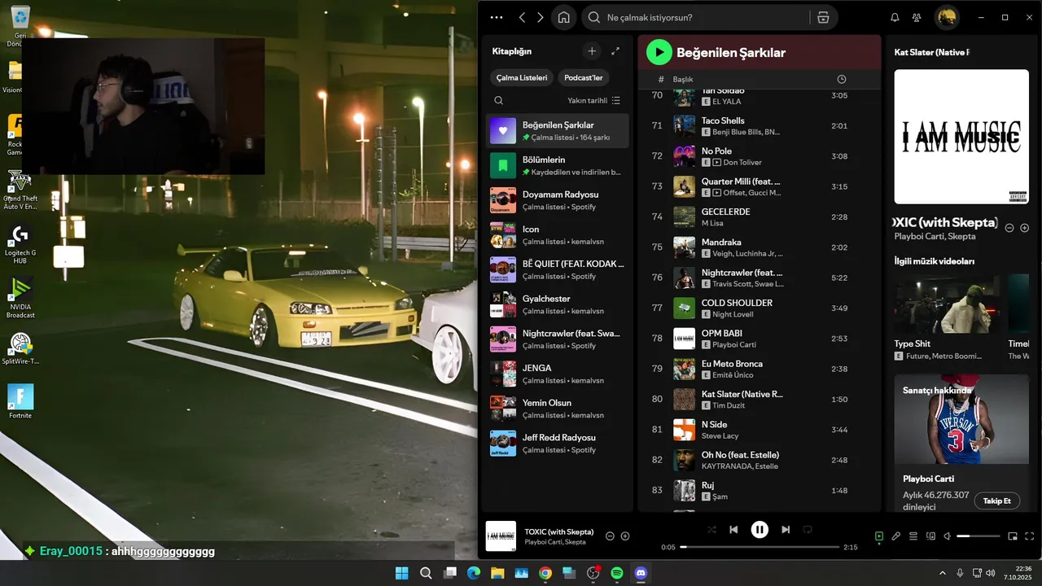The width and height of the screenshot is (1042, 586).
Task: Toggle repeat mode
Action: pyautogui.click(x=808, y=530)
